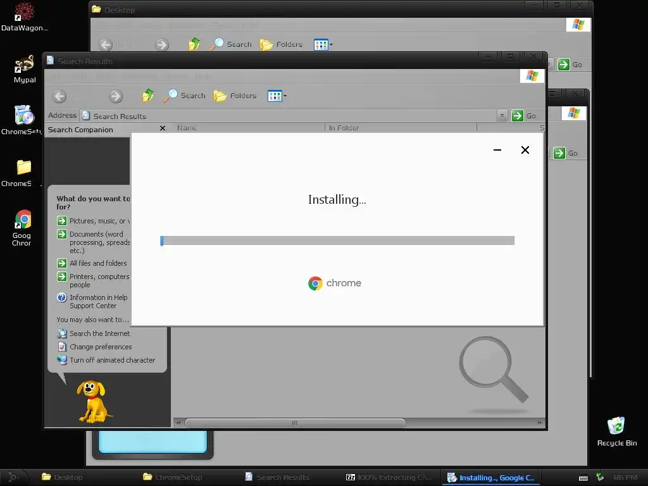Expand the Search Results address bar dropdown
648x486 pixels.
click(502, 116)
